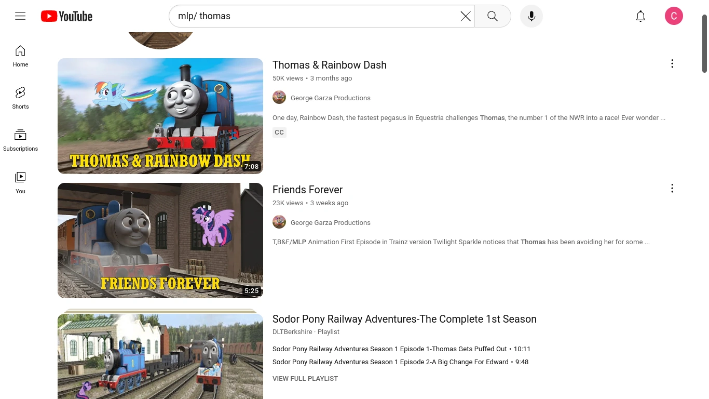Viewport: 709px width, 399px height.
Task: Open the You library section
Action: click(20, 182)
